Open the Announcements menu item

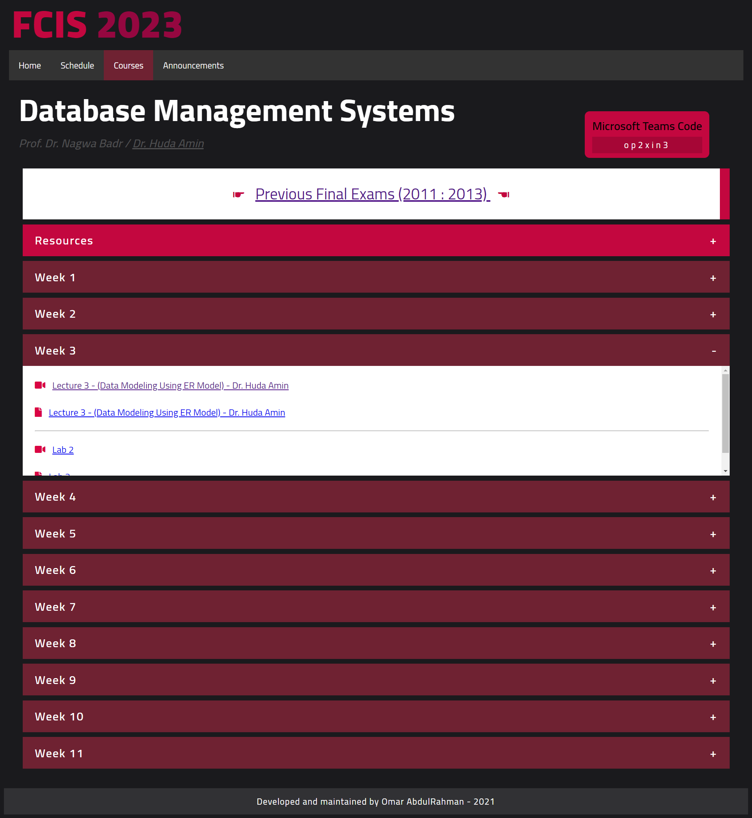point(193,65)
